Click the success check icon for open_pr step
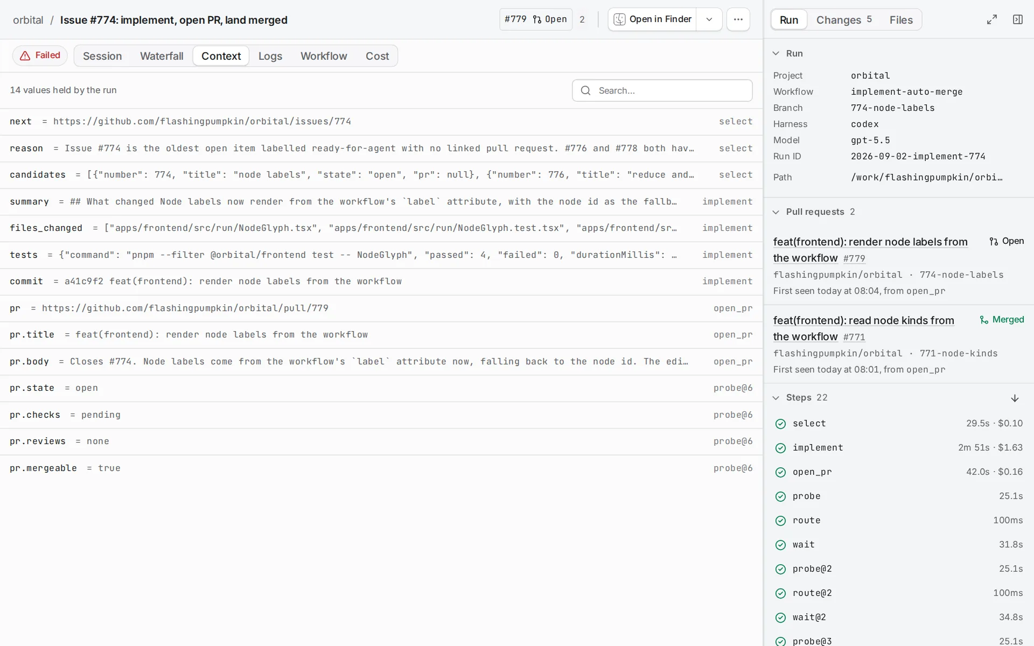This screenshot has height=646, width=1034. tap(780, 472)
